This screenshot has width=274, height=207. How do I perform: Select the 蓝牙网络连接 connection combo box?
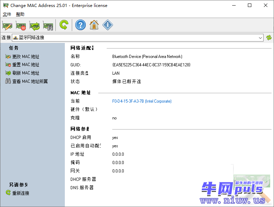coord(138,38)
